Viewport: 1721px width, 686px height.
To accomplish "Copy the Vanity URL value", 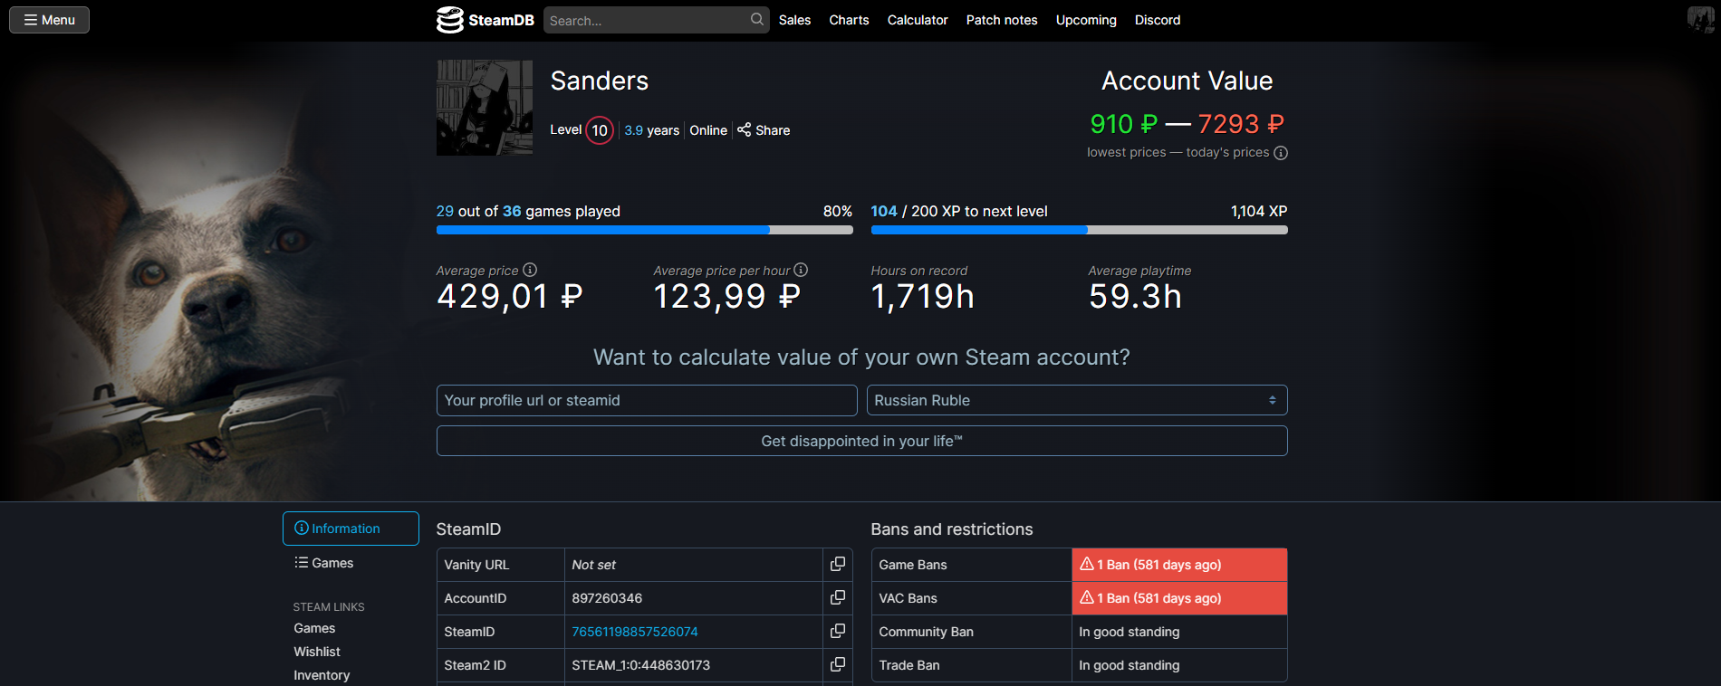I will (838, 564).
